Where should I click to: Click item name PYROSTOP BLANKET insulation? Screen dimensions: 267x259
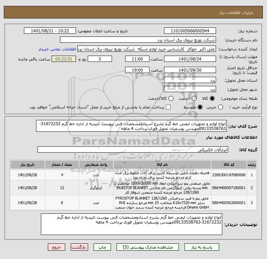(162, 203)
